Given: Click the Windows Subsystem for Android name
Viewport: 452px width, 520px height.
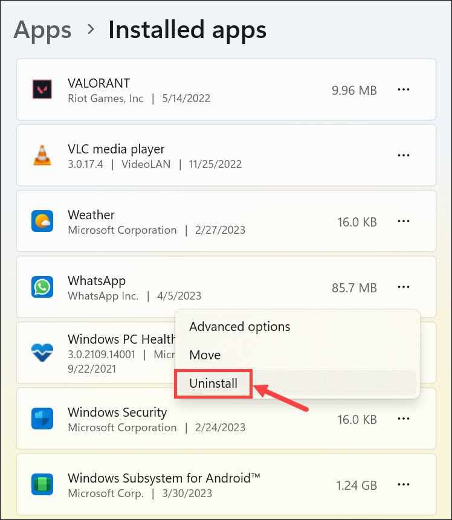Looking at the screenshot, I should coord(164,478).
